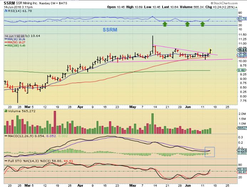This screenshot has width=247, height=187.
Task: Click the May spike candle near 11.50
Action: 153,44
